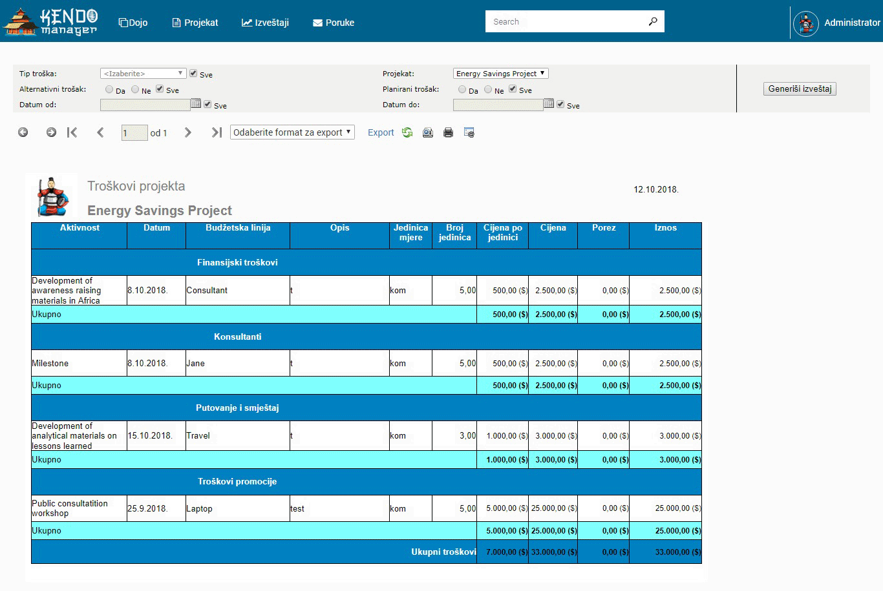883x591 pixels.
Task: Click the Cijena po jedinici column header
Action: point(503,236)
